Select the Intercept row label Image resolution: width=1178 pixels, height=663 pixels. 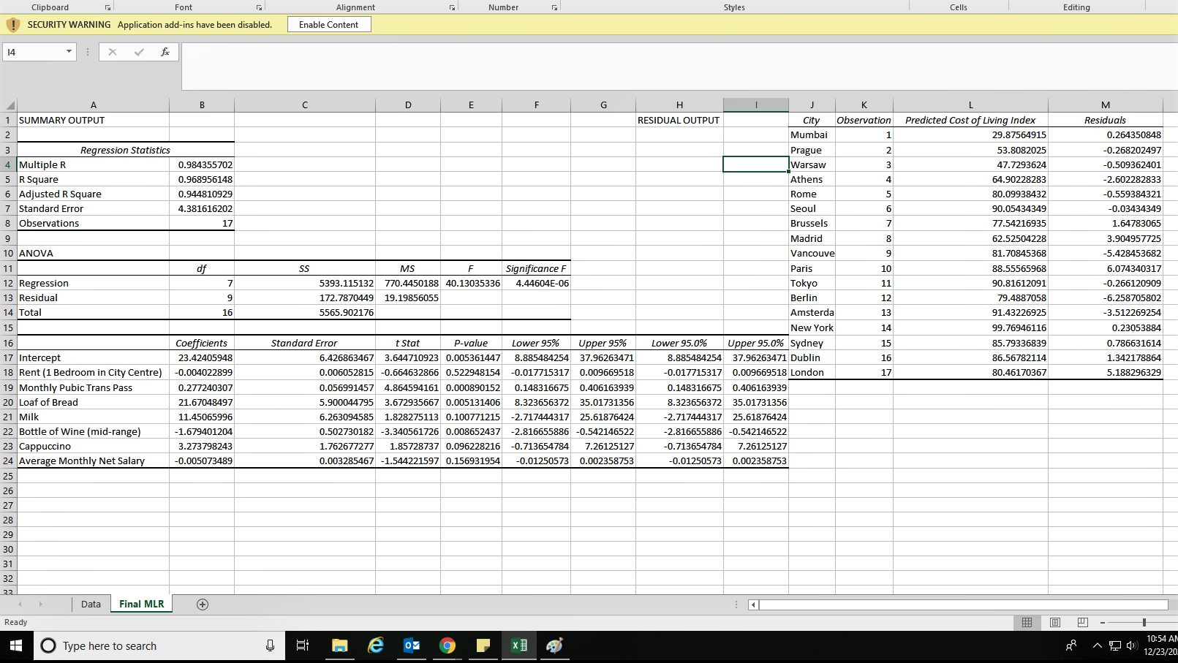93,357
